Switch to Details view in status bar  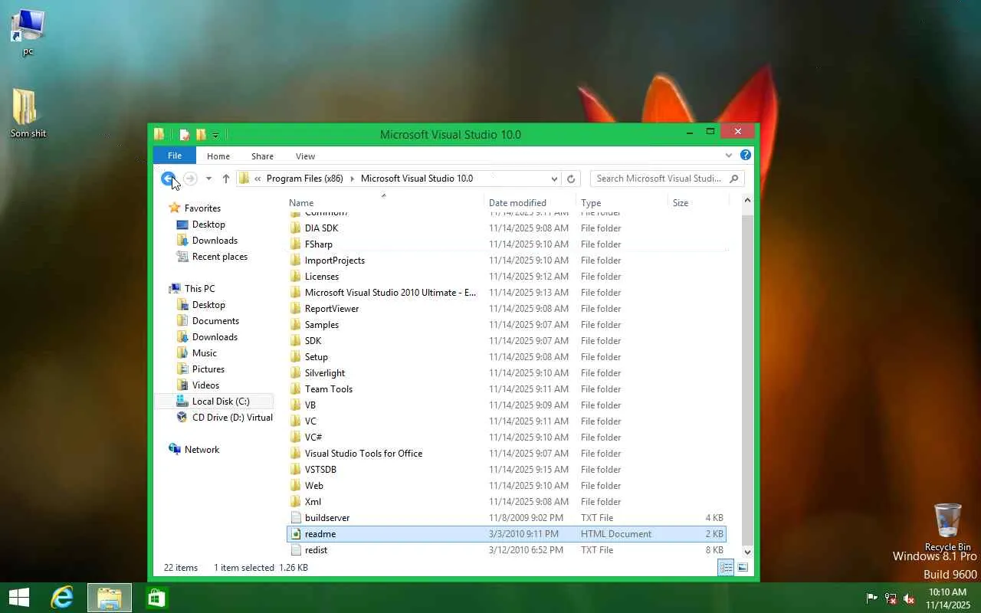tap(725, 567)
